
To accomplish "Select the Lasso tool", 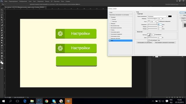I will coord(2,15).
